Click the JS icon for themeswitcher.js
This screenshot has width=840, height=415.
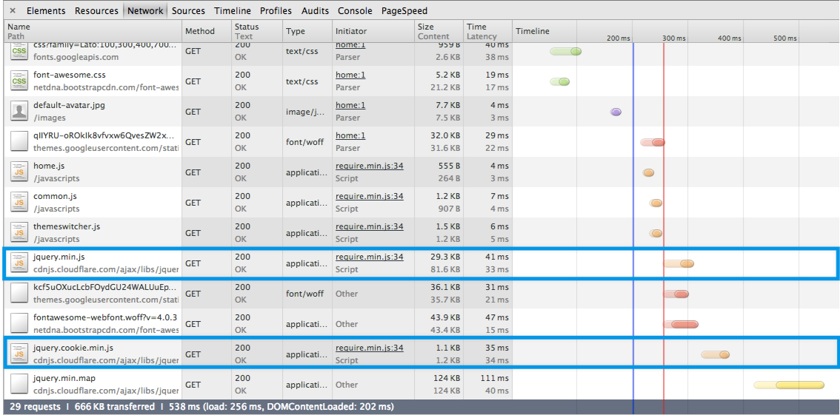[x=19, y=232]
